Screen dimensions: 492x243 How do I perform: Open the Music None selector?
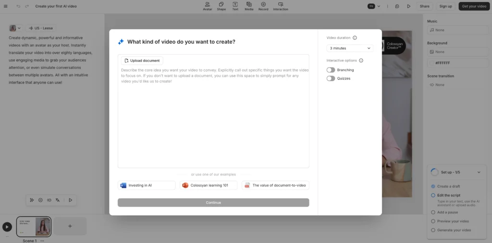click(457, 30)
